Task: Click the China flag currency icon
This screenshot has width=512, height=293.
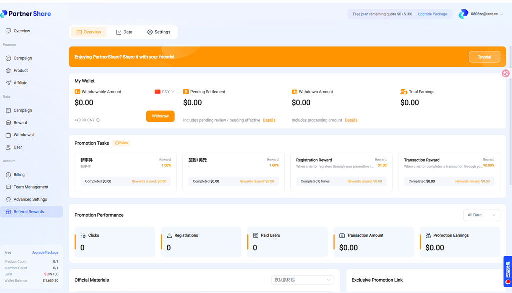Action: tap(157, 92)
